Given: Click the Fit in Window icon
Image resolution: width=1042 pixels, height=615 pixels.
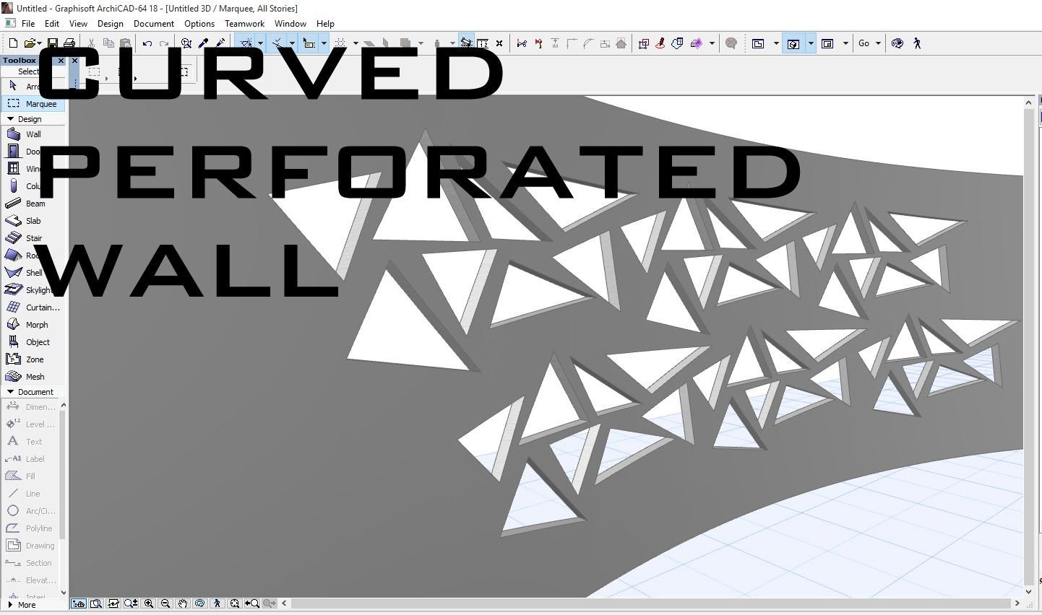Looking at the screenshot, I should click(234, 603).
